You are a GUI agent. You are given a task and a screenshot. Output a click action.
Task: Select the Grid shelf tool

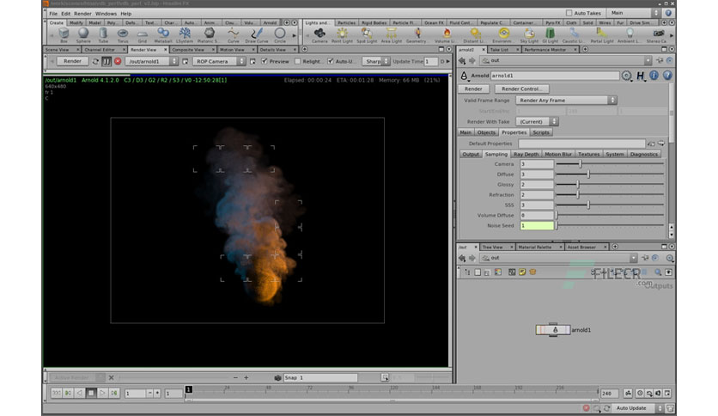[143, 35]
